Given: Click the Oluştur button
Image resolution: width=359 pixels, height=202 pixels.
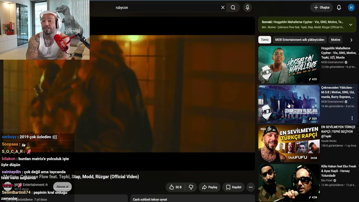Looking at the screenshot, I should tap(321, 8).
